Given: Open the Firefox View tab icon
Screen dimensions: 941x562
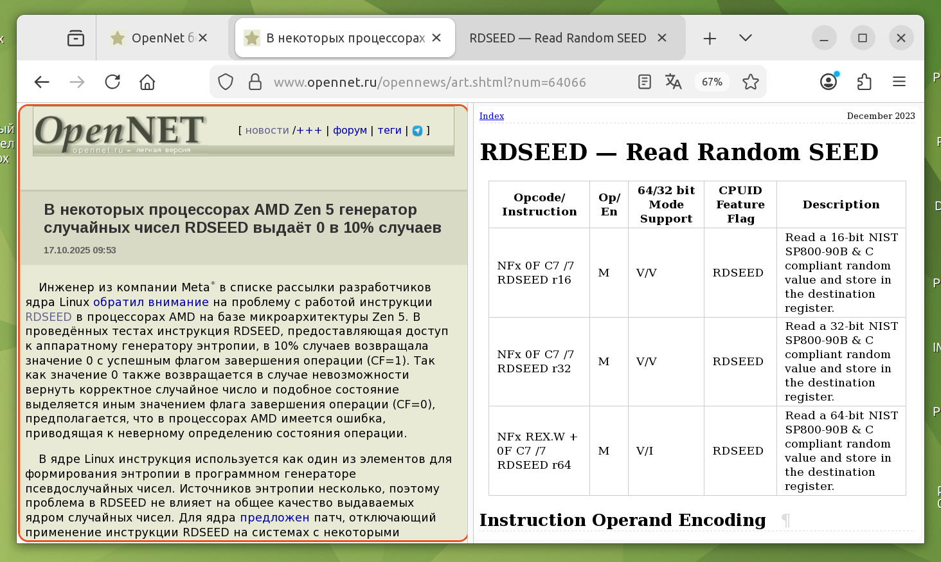Looking at the screenshot, I should [x=76, y=39].
